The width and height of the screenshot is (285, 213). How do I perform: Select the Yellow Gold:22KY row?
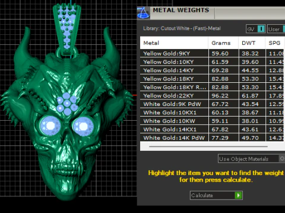coord(213,96)
